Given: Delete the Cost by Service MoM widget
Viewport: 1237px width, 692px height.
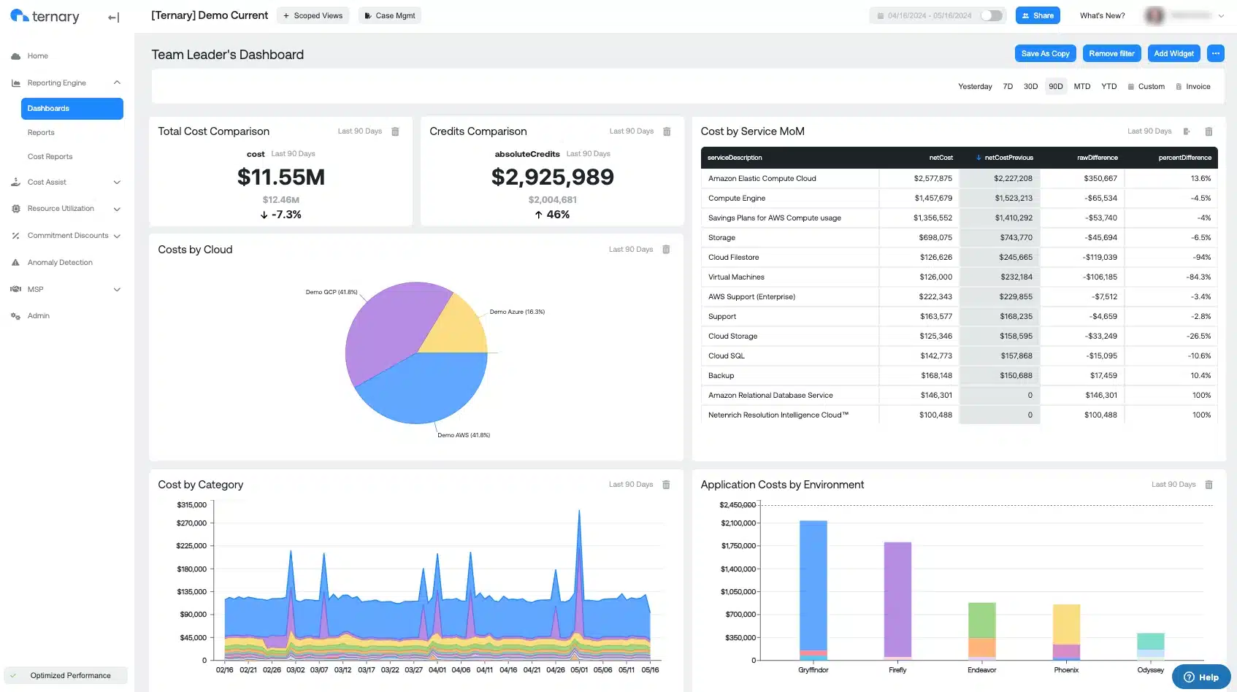Looking at the screenshot, I should [1209, 131].
